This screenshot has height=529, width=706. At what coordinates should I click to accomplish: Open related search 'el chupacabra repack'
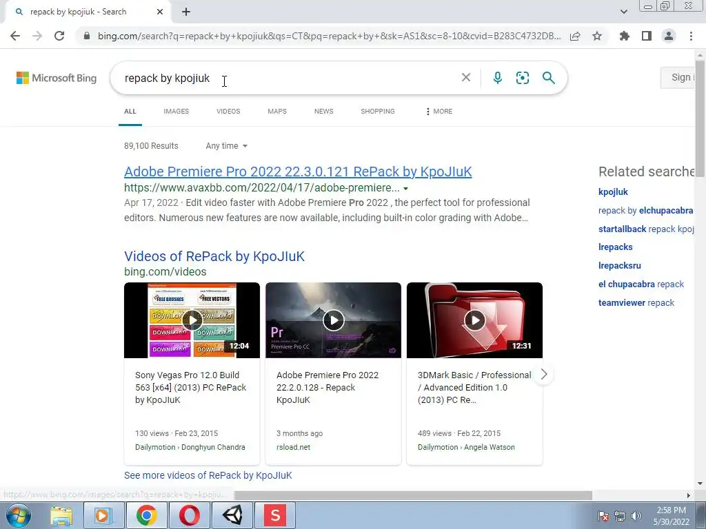tap(641, 284)
